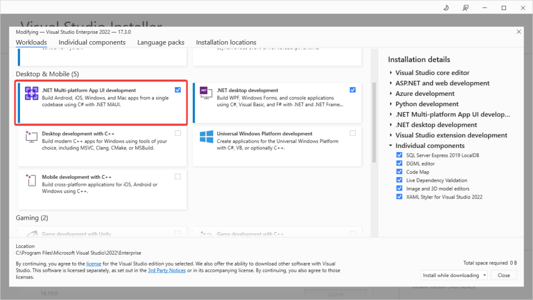Check Universal Windows Platform development workload
Viewport: 533px width, 300px height.
(352, 133)
